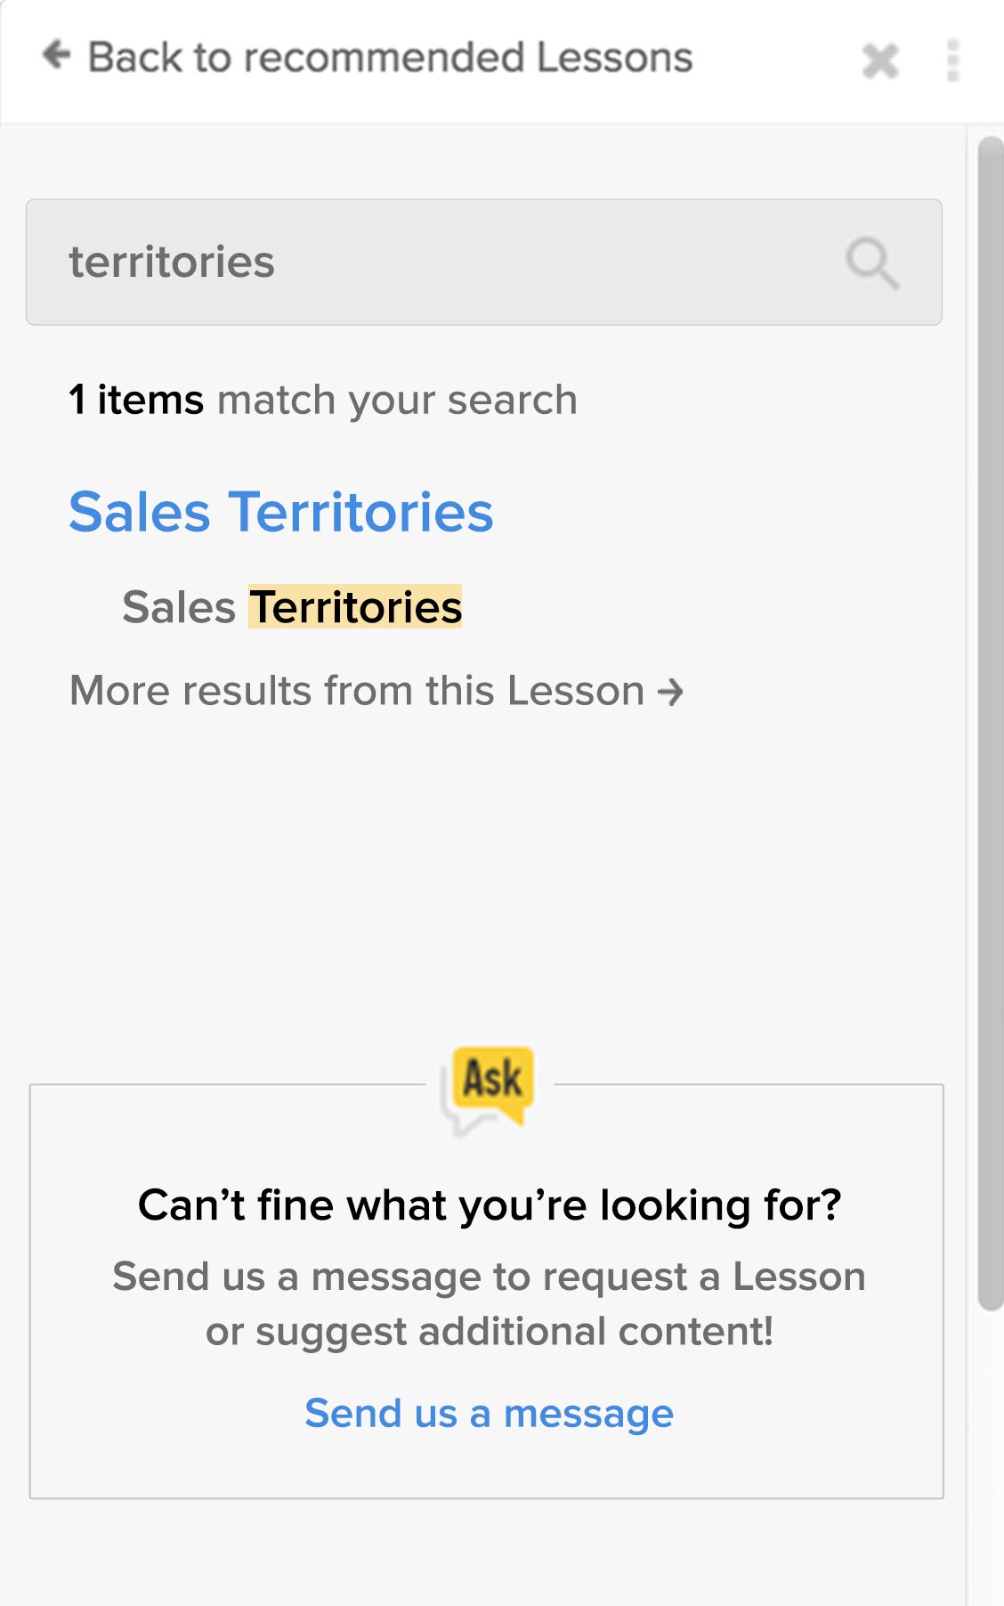Click the word 'territories' in search box
This screenshot has width=1004, height=1606.
[x=172, y=262]
